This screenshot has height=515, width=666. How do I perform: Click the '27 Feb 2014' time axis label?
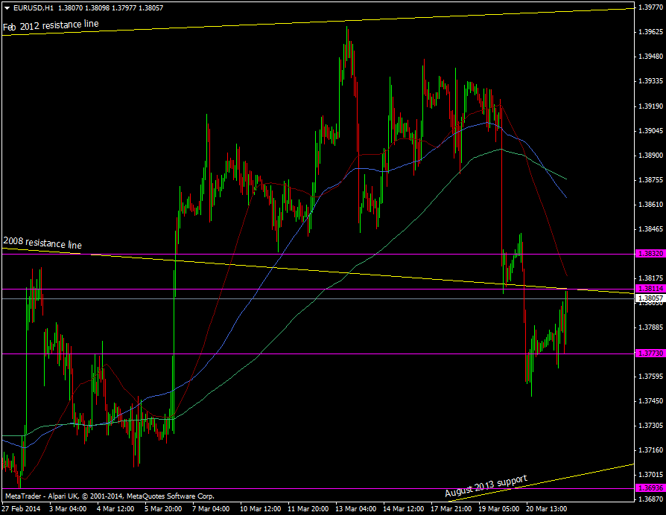pyautogui.click(x=22, y=508)
